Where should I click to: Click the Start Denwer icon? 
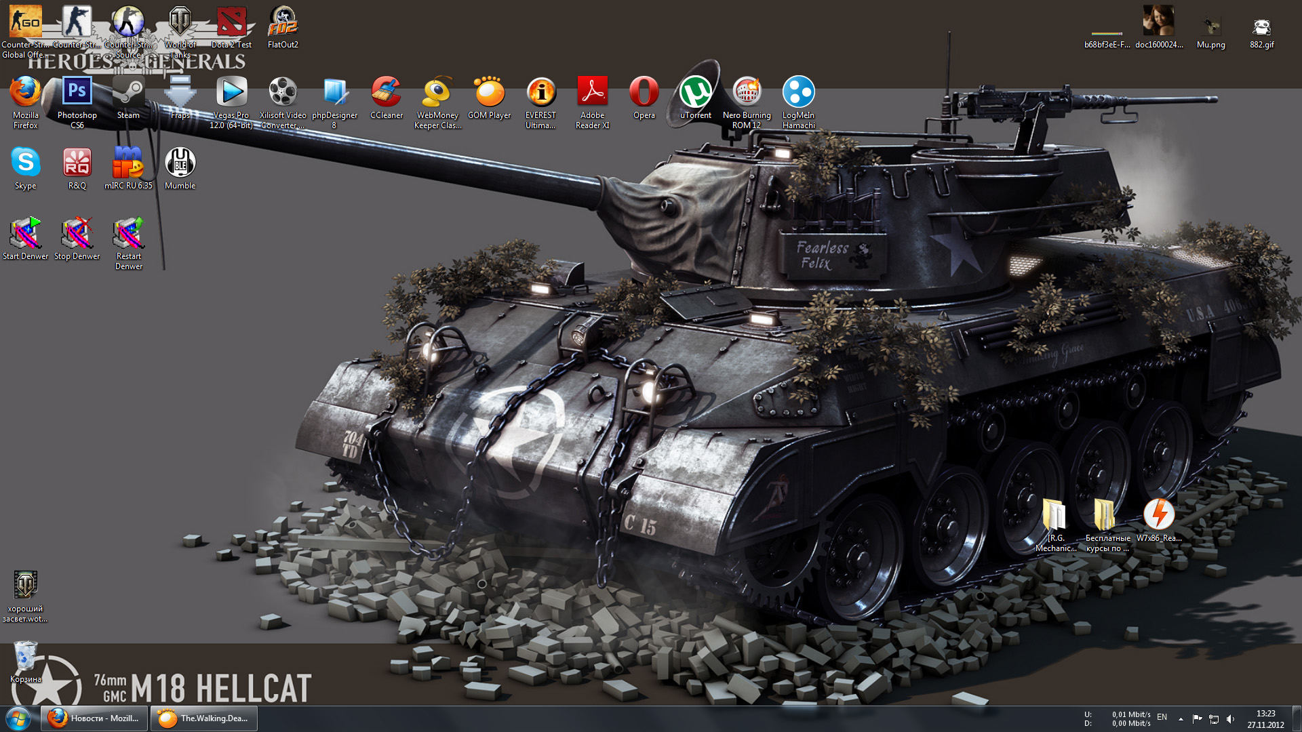tap(25, 234)
